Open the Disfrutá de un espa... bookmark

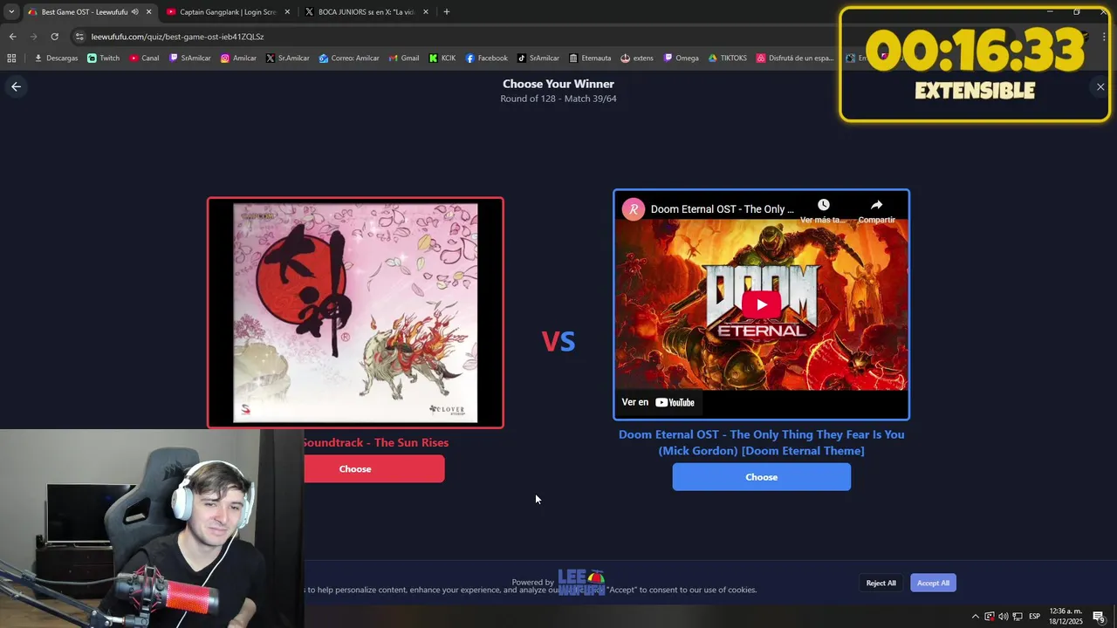(x=795, y=58)
